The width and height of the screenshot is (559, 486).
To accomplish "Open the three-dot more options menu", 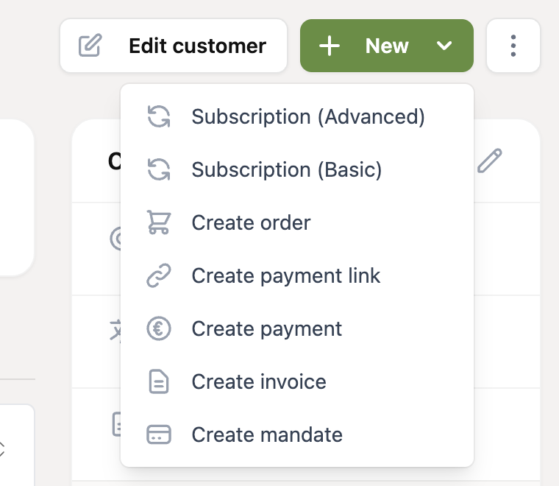I will tap(513, 46).
